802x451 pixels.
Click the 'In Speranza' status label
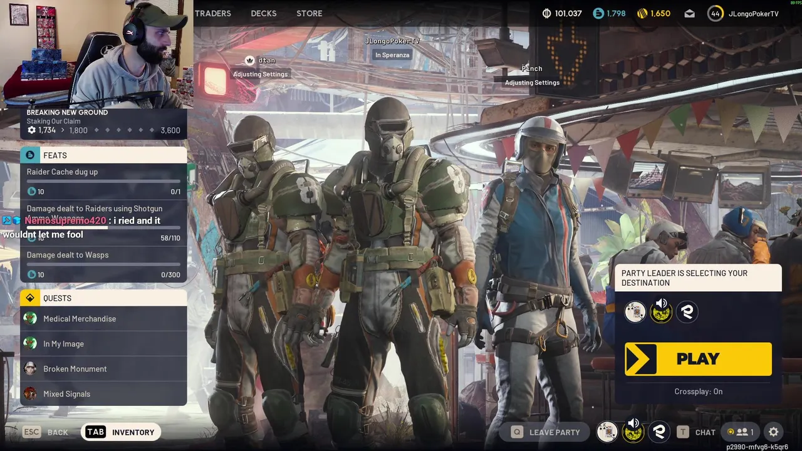pos(392,55)
